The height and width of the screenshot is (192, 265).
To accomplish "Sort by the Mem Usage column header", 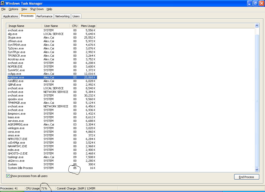I will tap(88, 26).
